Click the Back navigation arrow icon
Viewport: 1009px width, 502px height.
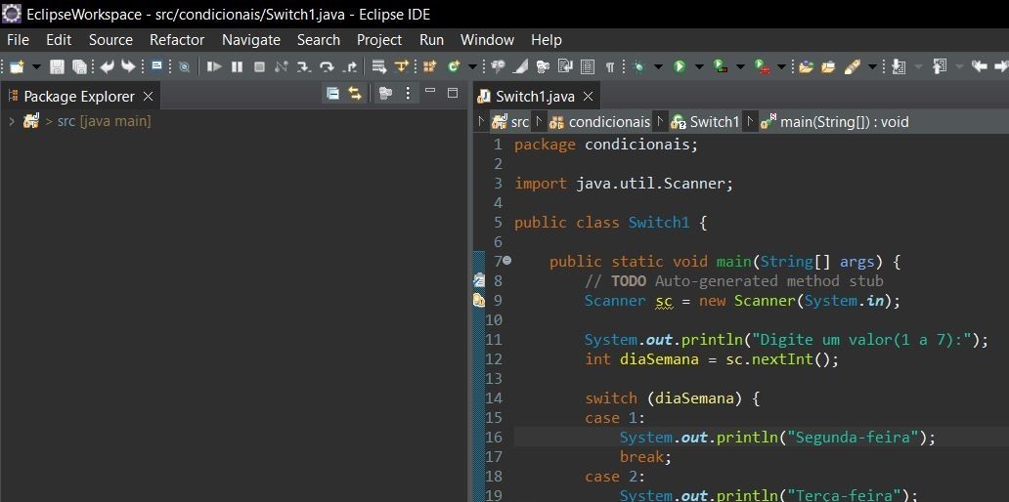pyautogui.click(x=980, y=66)
